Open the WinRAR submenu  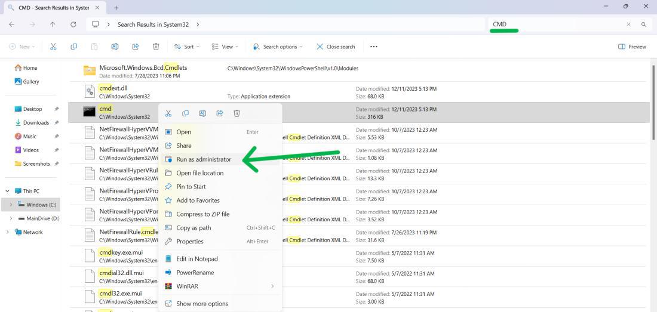220,286
